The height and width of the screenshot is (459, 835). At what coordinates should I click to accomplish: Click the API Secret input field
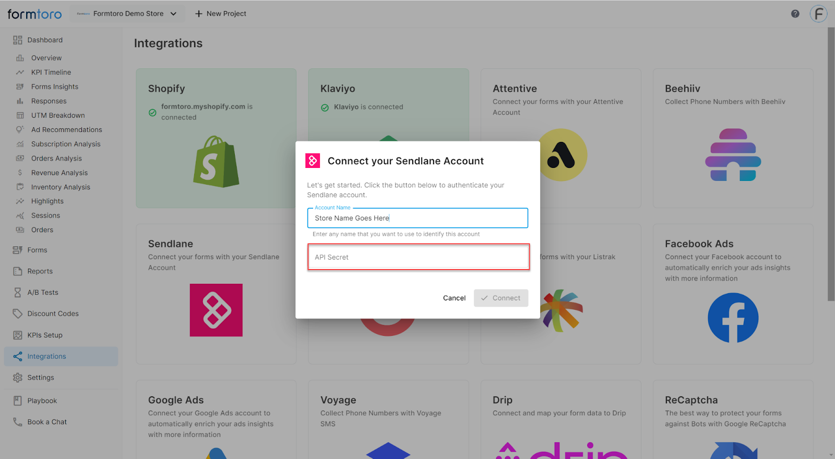tap(418, 257)
